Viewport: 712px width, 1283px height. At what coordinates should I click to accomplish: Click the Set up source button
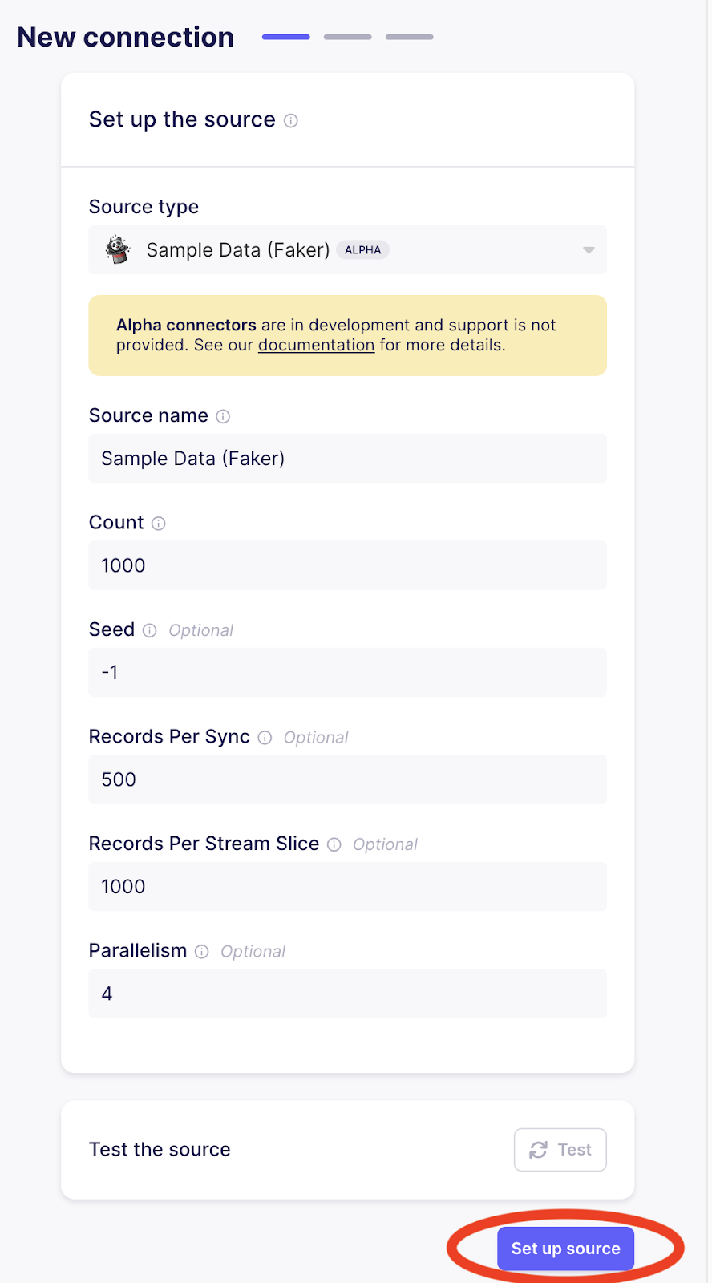tap(565, 1248)
